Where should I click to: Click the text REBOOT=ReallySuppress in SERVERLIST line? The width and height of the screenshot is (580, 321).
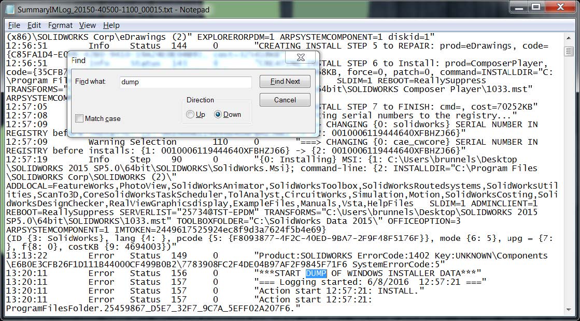pos(60,212)
